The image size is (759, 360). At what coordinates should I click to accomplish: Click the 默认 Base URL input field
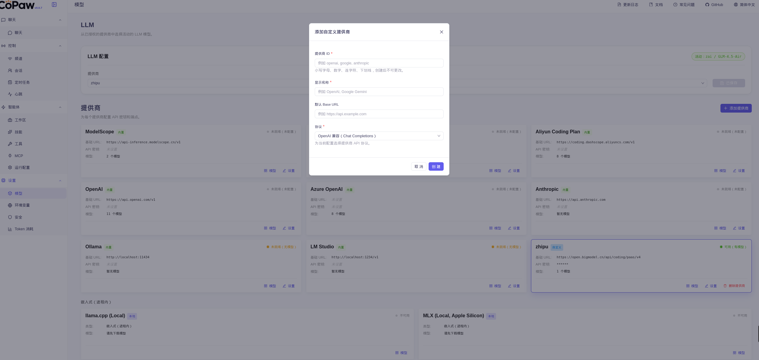[379, 114]
